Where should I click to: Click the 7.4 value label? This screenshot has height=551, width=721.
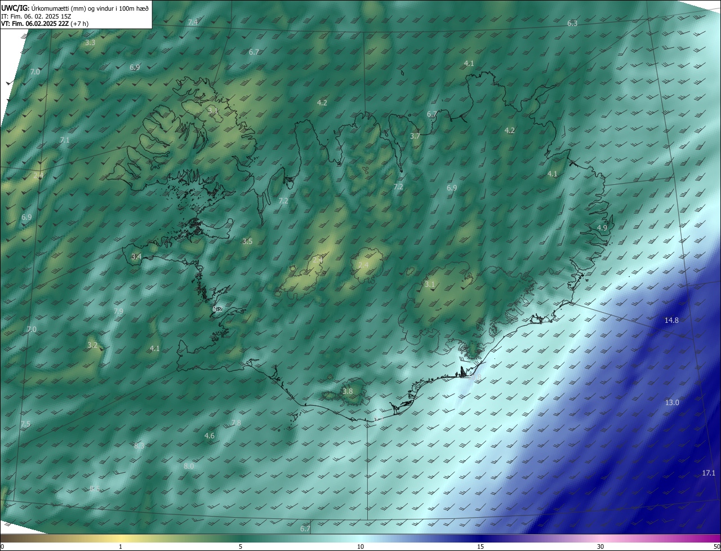coord(193,22)
